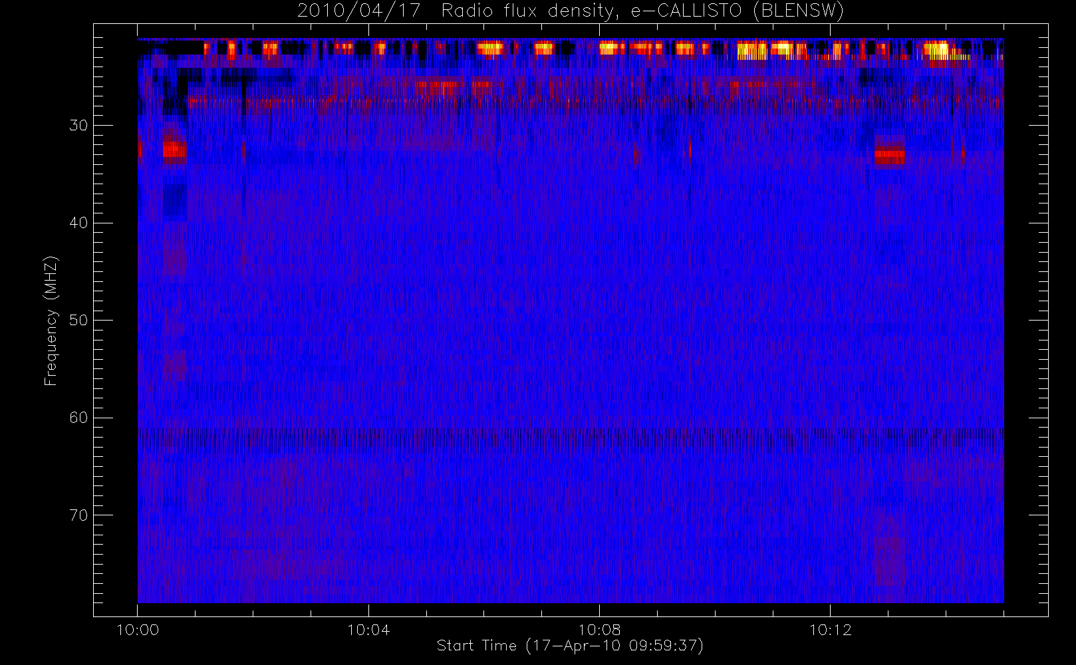Click the '10:08' time tick label

pos(599,630)
